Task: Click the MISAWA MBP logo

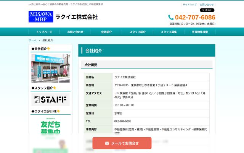Action: [x=41, y=16]
